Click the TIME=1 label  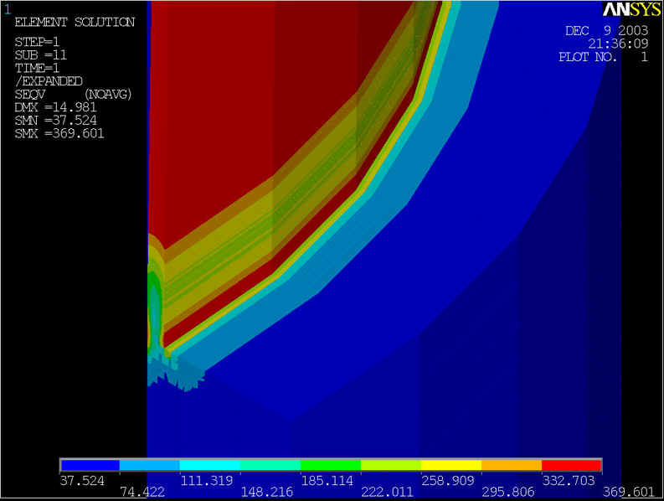click(x=37, y=68)
